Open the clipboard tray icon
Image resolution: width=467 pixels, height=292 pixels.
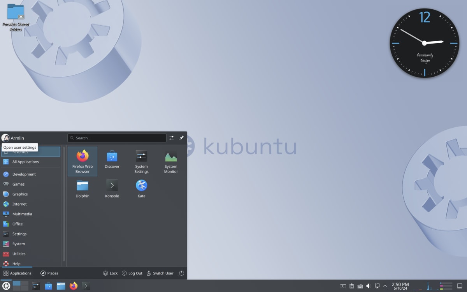coord(351,286)
